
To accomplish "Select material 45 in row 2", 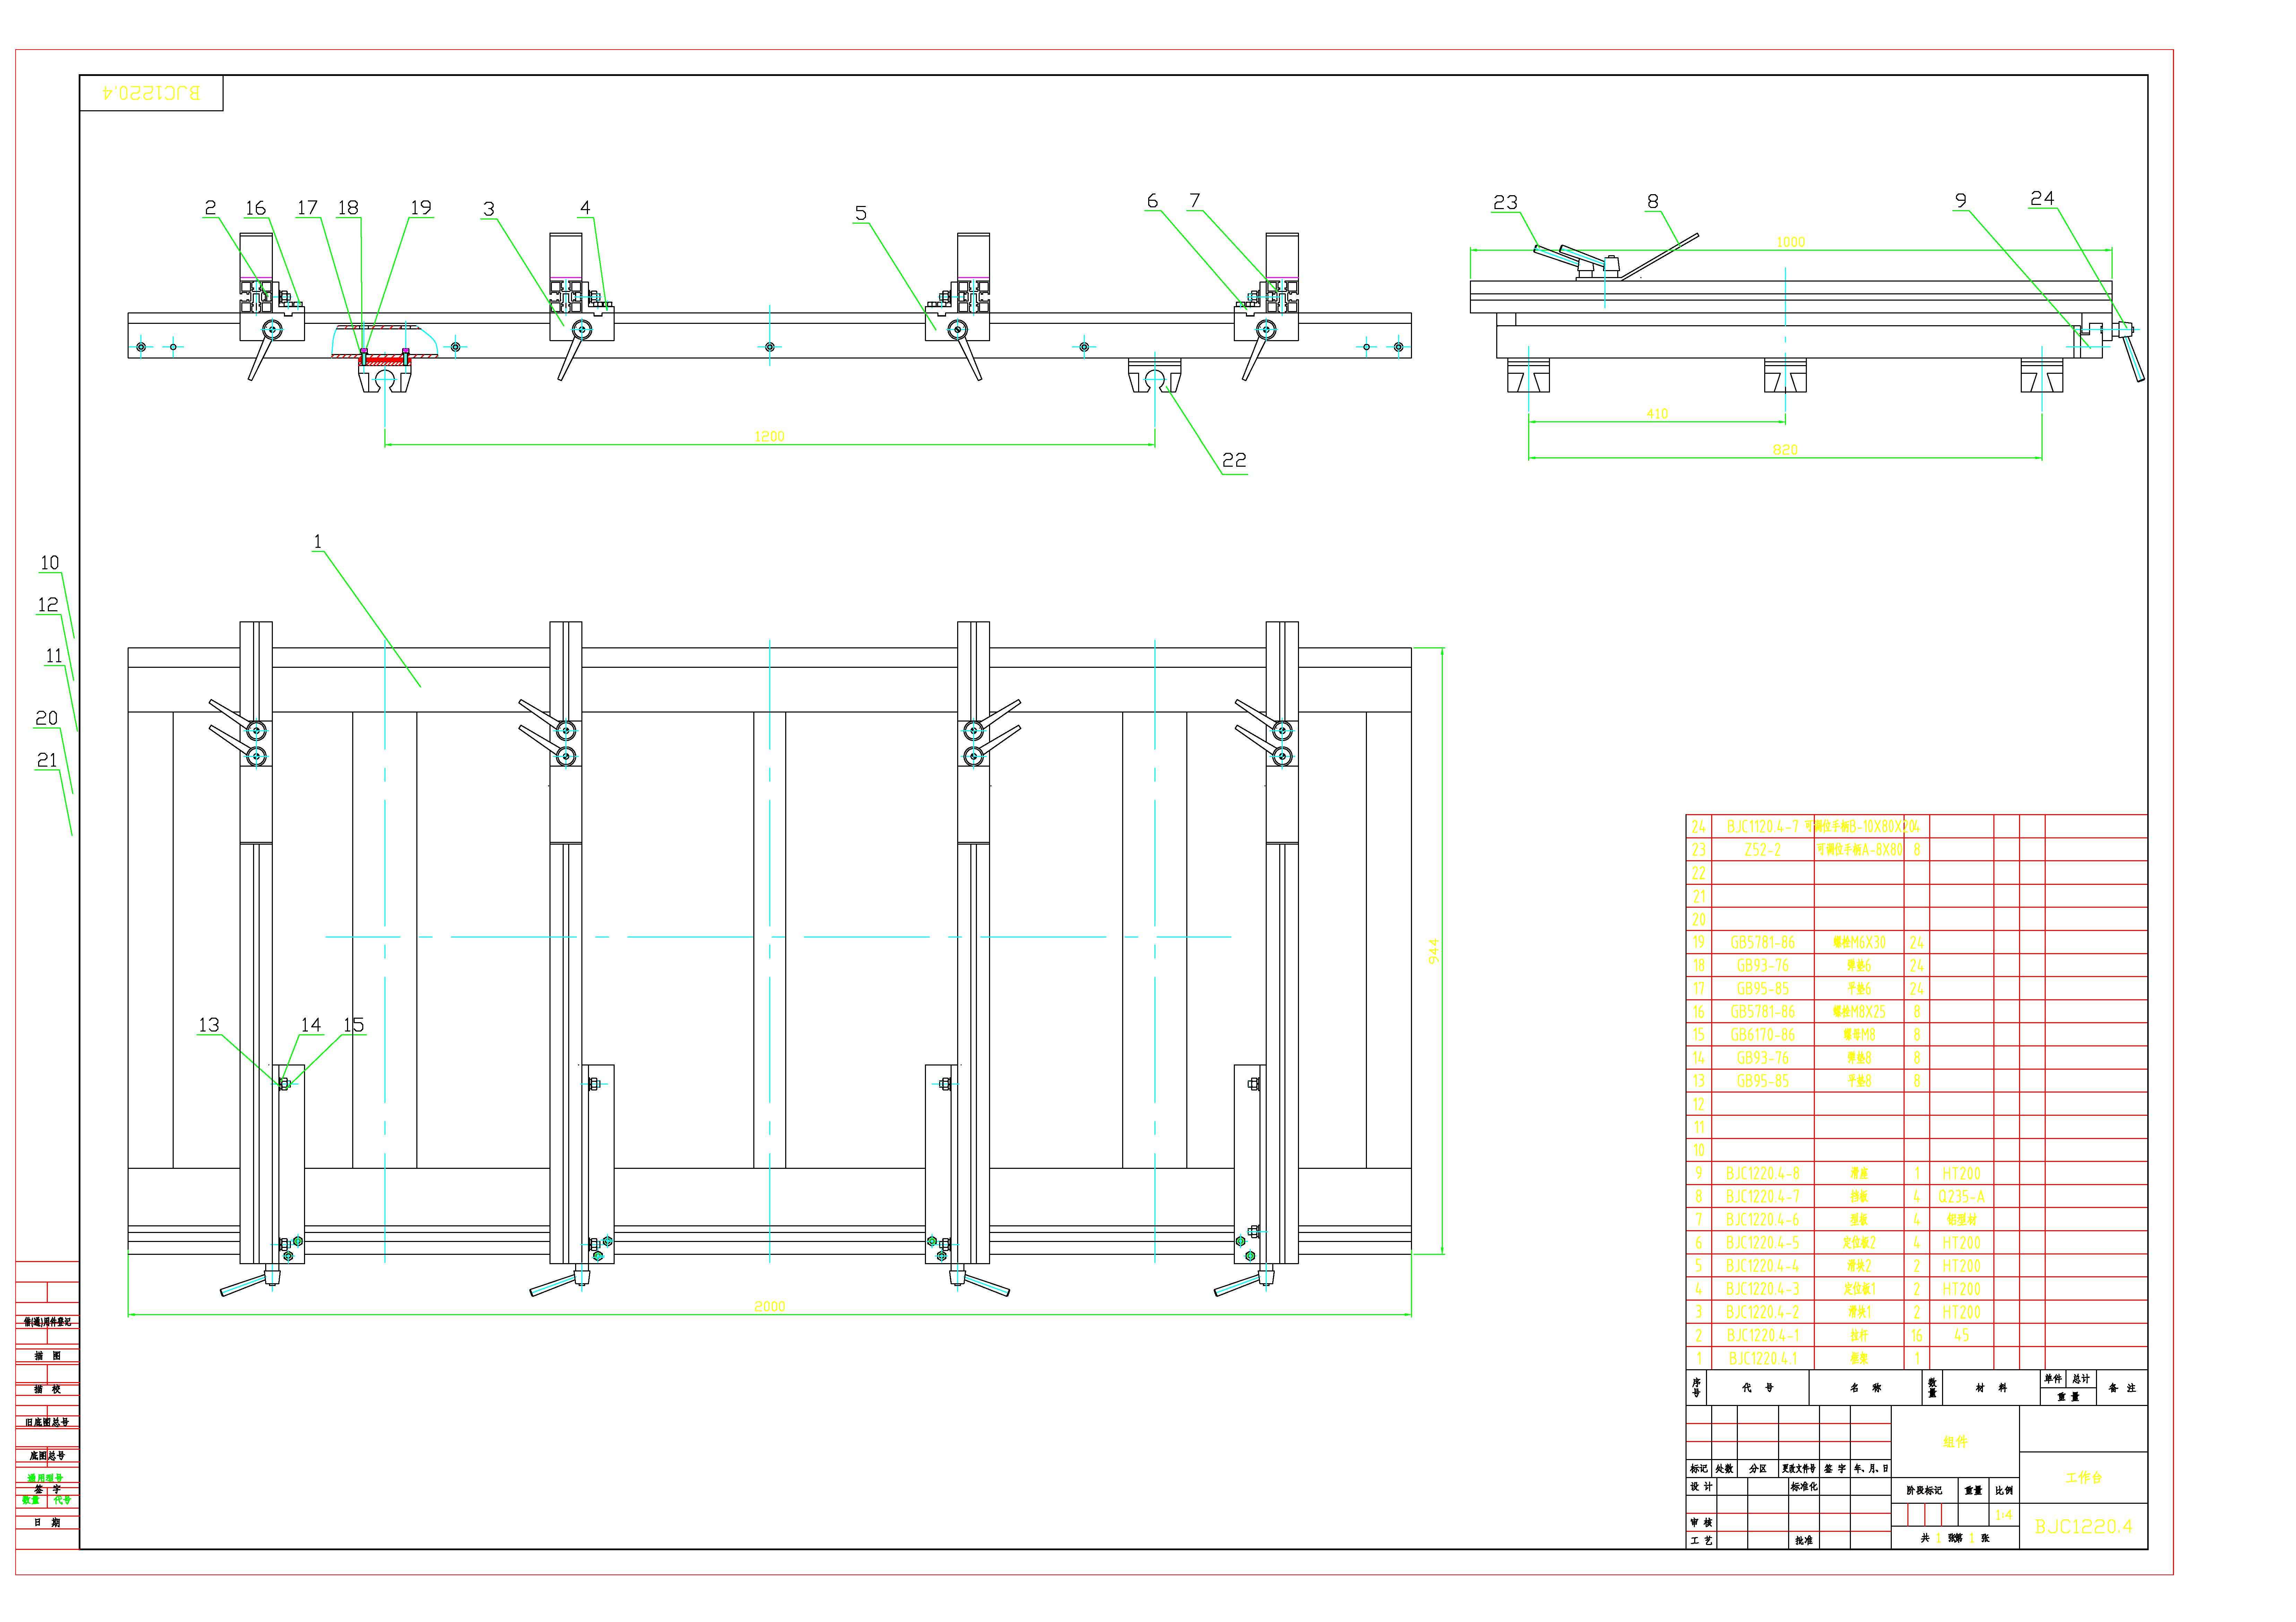I will [1961, 1335].
